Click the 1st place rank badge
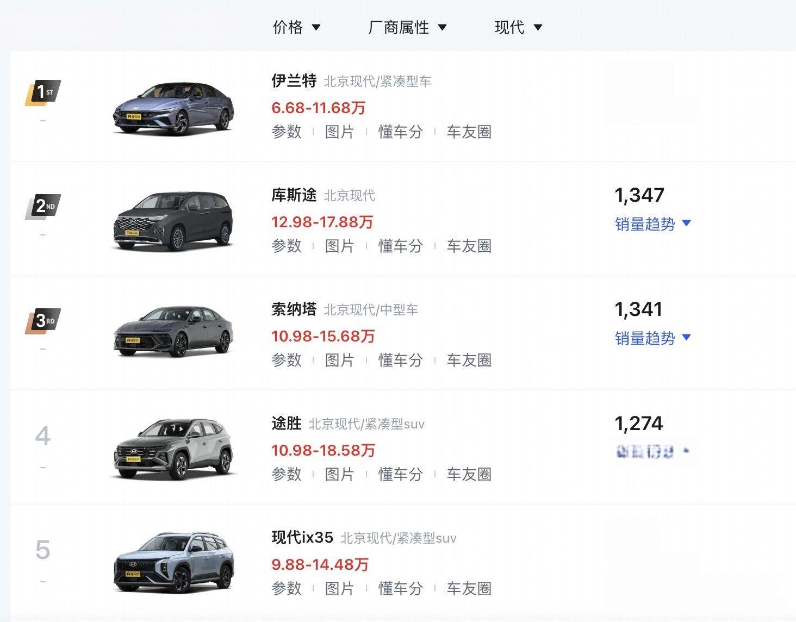The width and height of the screenshot is (796, 622). tap(43, 92)
